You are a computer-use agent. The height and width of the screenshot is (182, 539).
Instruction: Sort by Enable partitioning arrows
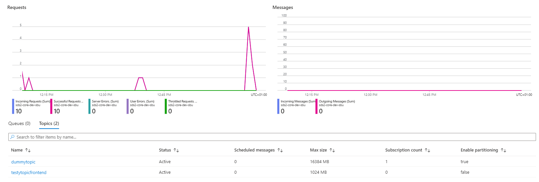(503, 150)
